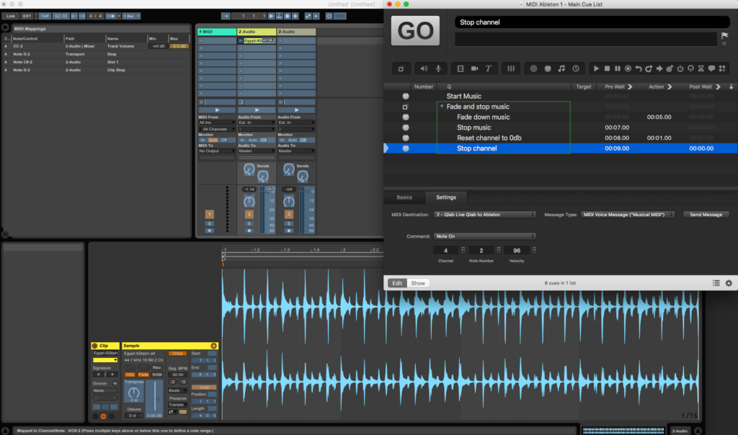
Task: Open QLab workspace settings gear
Action: click(729, 283)
